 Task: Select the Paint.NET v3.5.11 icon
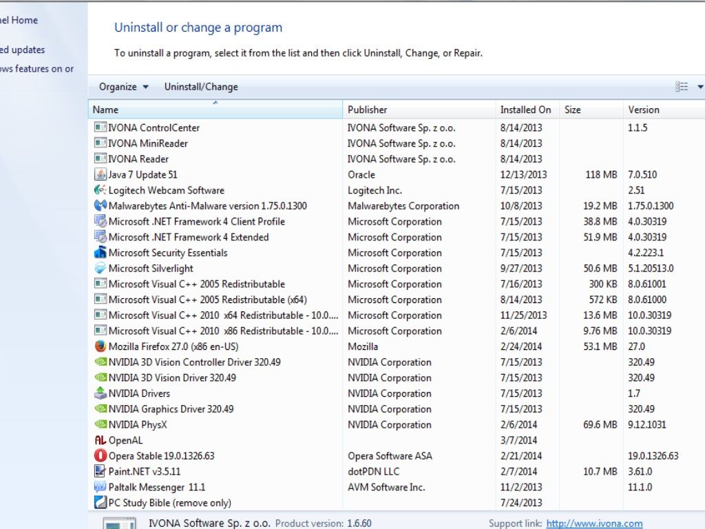point(100,472)
